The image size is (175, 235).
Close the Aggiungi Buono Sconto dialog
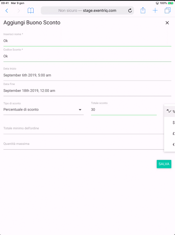click(x=167, y=23)
